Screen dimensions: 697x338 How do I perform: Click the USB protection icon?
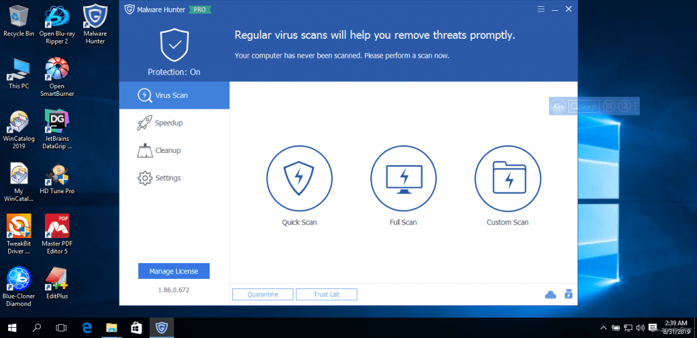pos(568,294)
